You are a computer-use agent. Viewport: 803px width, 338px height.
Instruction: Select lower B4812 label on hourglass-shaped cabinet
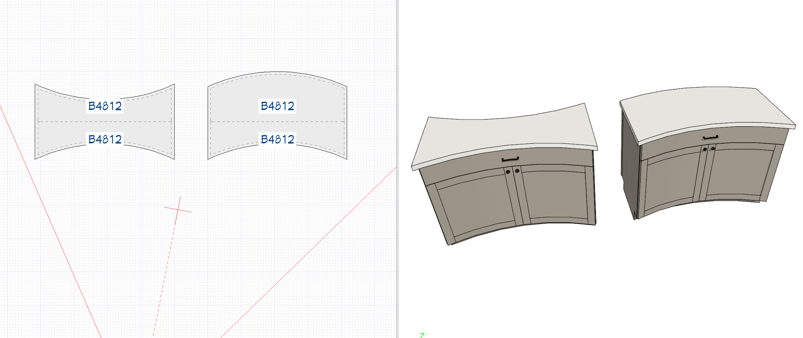coord(105,139)
